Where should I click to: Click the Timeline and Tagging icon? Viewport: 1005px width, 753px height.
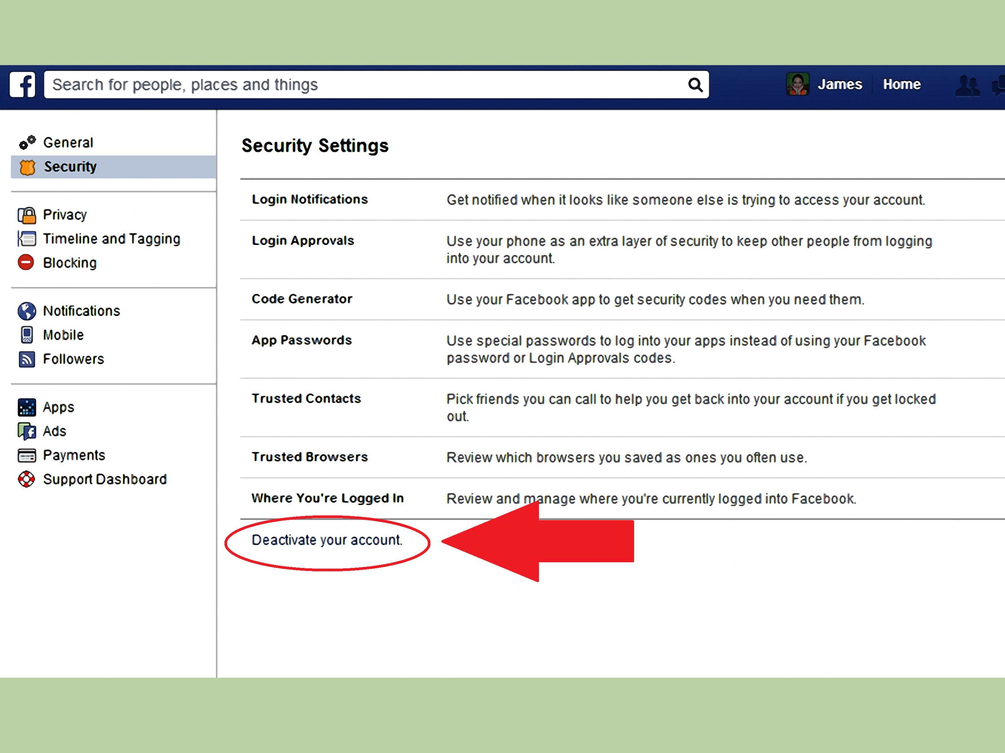click(27, 239)
